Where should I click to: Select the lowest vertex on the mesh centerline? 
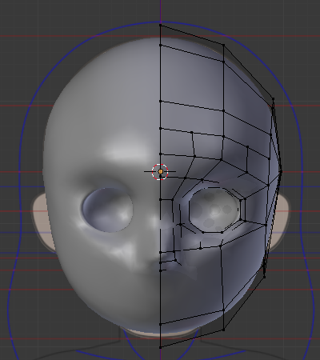[x=160, y=347]
